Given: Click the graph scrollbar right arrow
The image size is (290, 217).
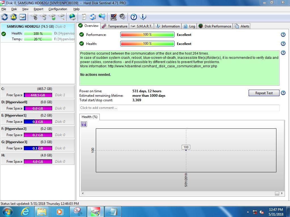Looking at the screenshot, I should (x=282, y=194).
